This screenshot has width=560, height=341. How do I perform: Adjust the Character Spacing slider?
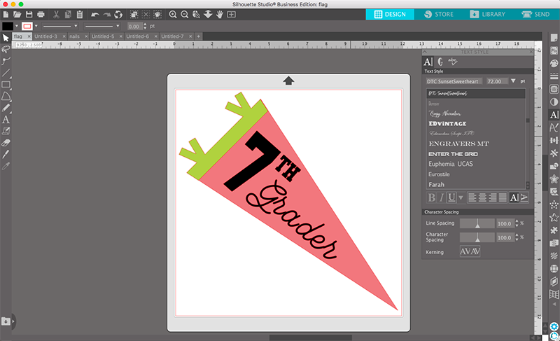(x=477, y=237)
